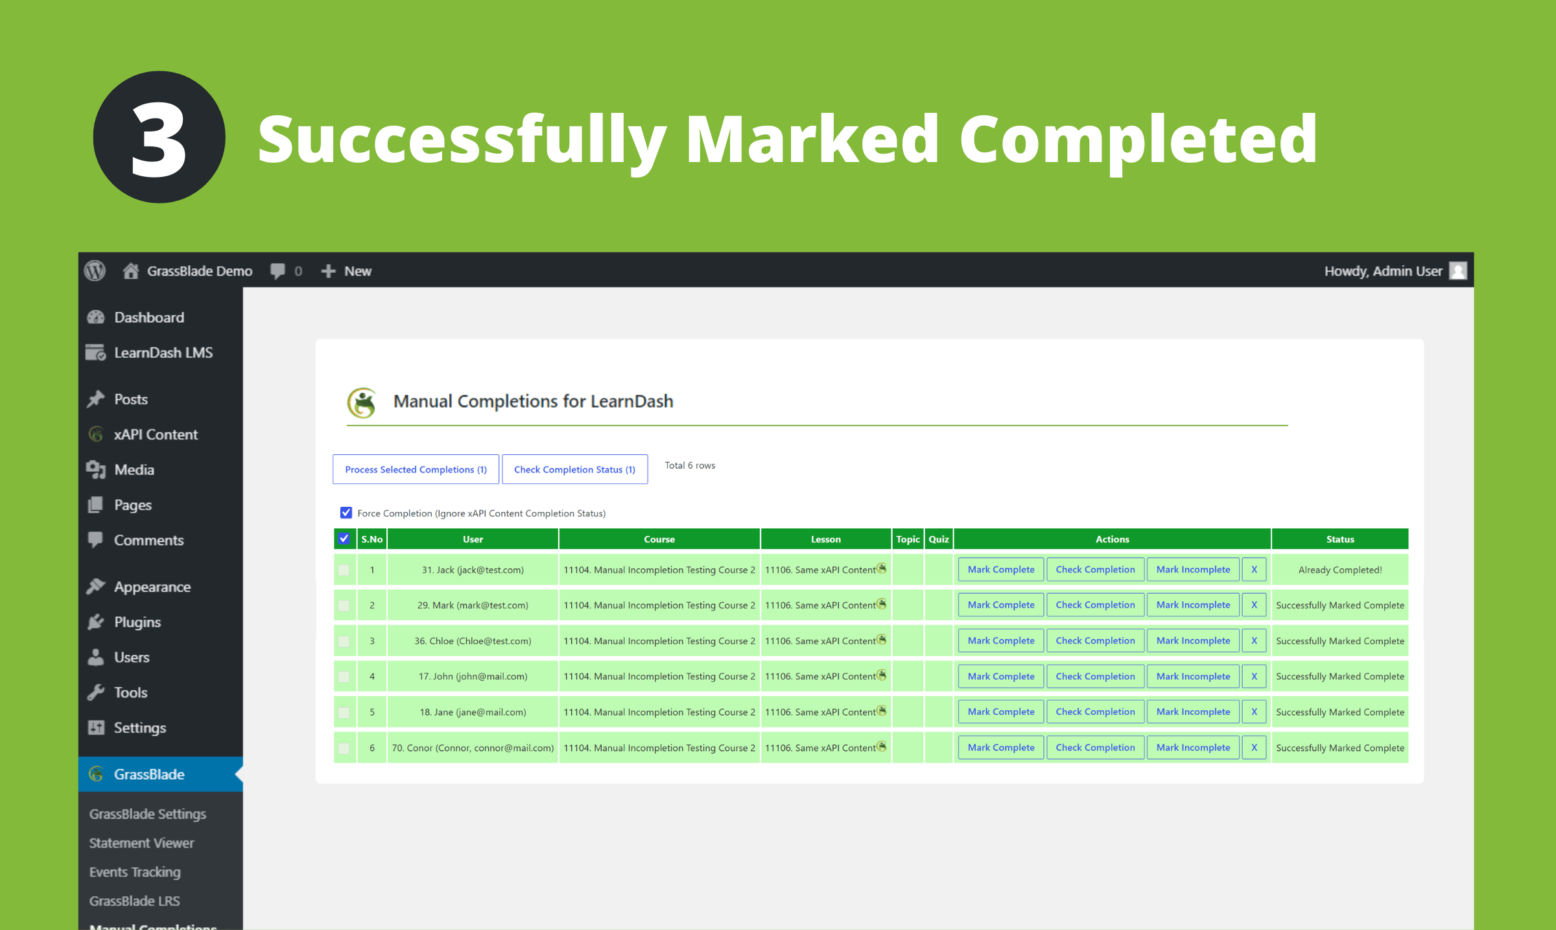Click the Lesson column header

point(825,539)
